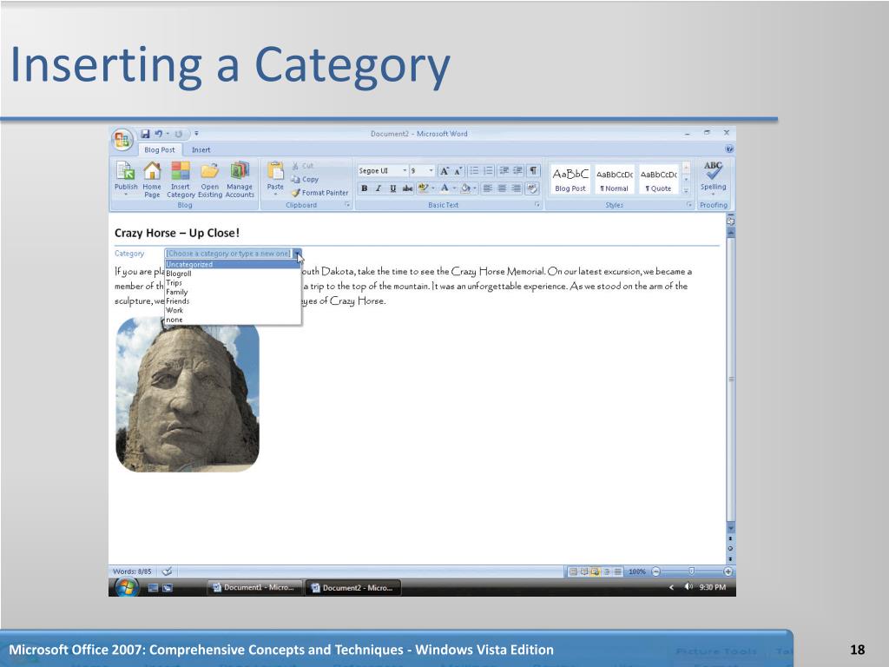Expand the Basic Text dialog launcher

coord(537,205)
